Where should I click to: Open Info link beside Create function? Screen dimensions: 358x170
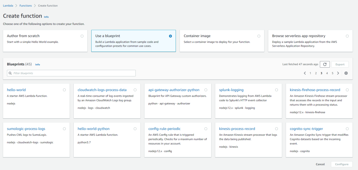click(x=46, y=17)
